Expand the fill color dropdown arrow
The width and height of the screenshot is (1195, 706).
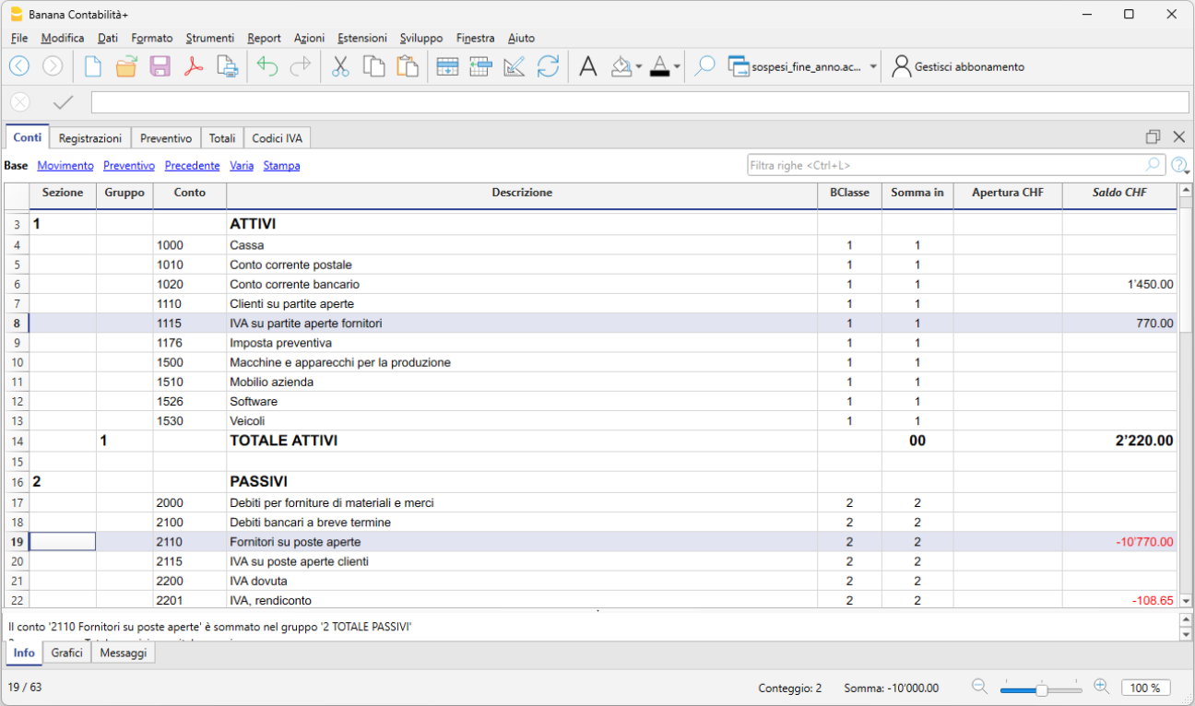coord(639,66)
